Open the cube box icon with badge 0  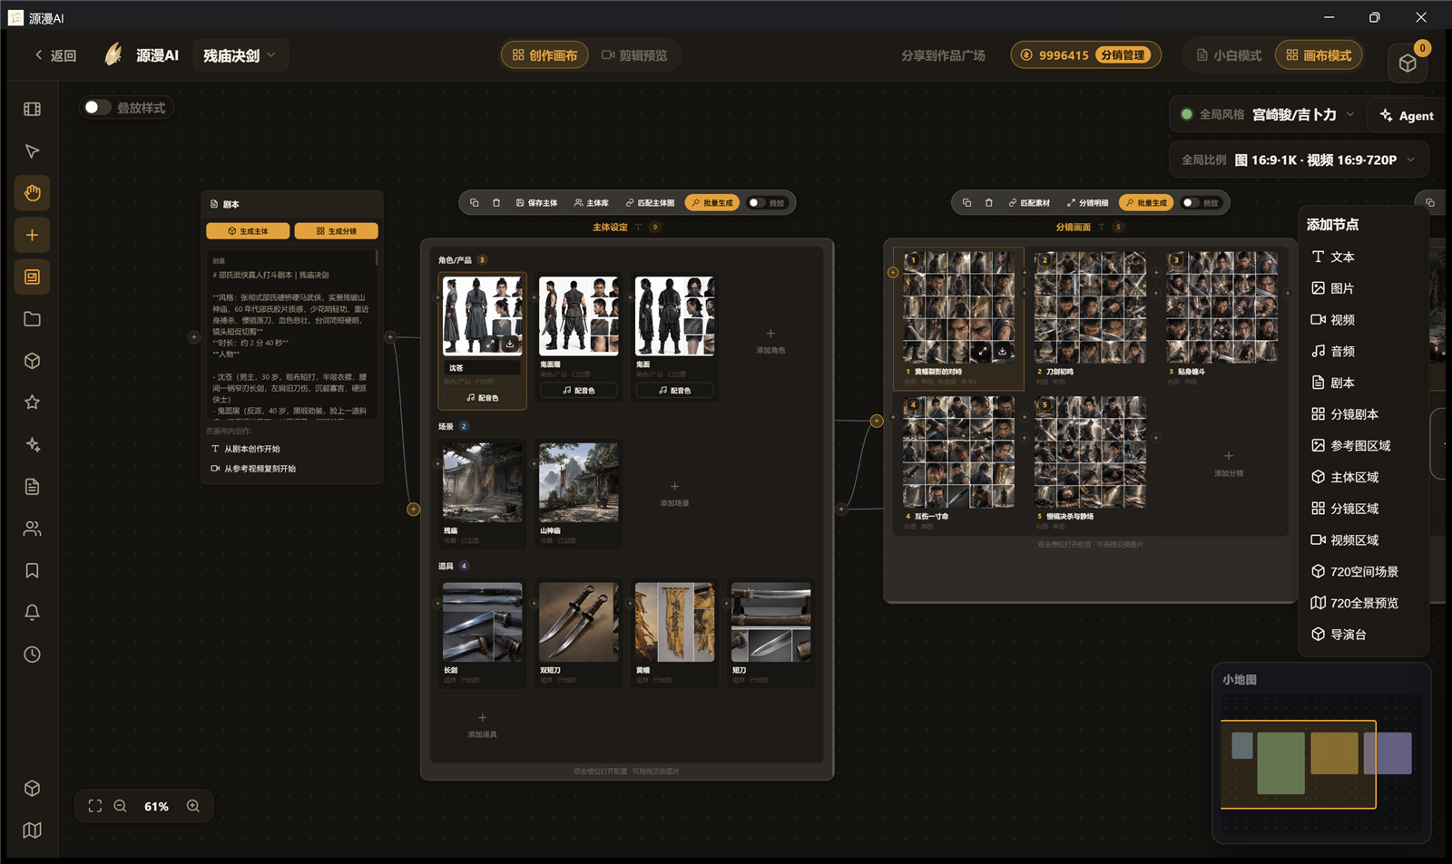click(1408, 63)
